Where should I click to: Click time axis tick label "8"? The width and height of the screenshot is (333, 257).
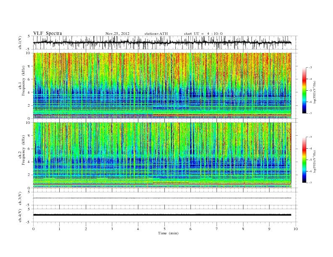[x=243, y=229]
